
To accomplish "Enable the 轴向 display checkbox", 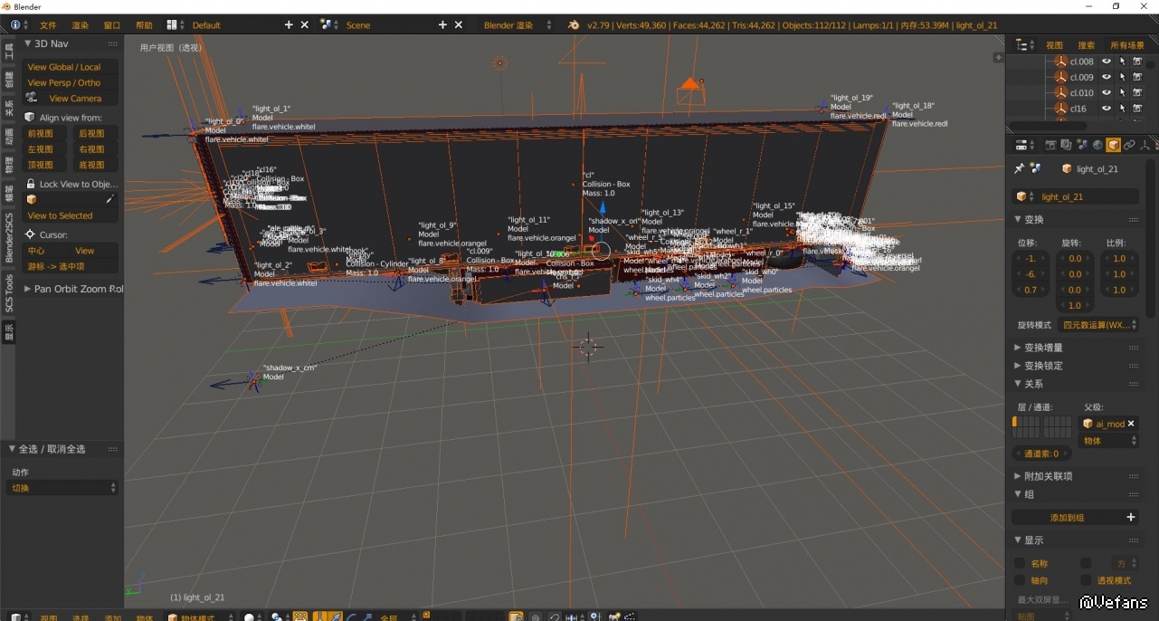I will pos(1021,580).
